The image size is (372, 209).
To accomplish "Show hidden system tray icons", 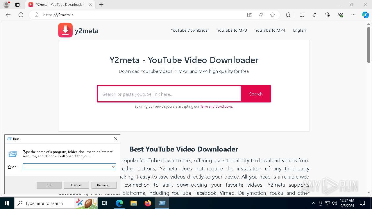I will (313, 203).
